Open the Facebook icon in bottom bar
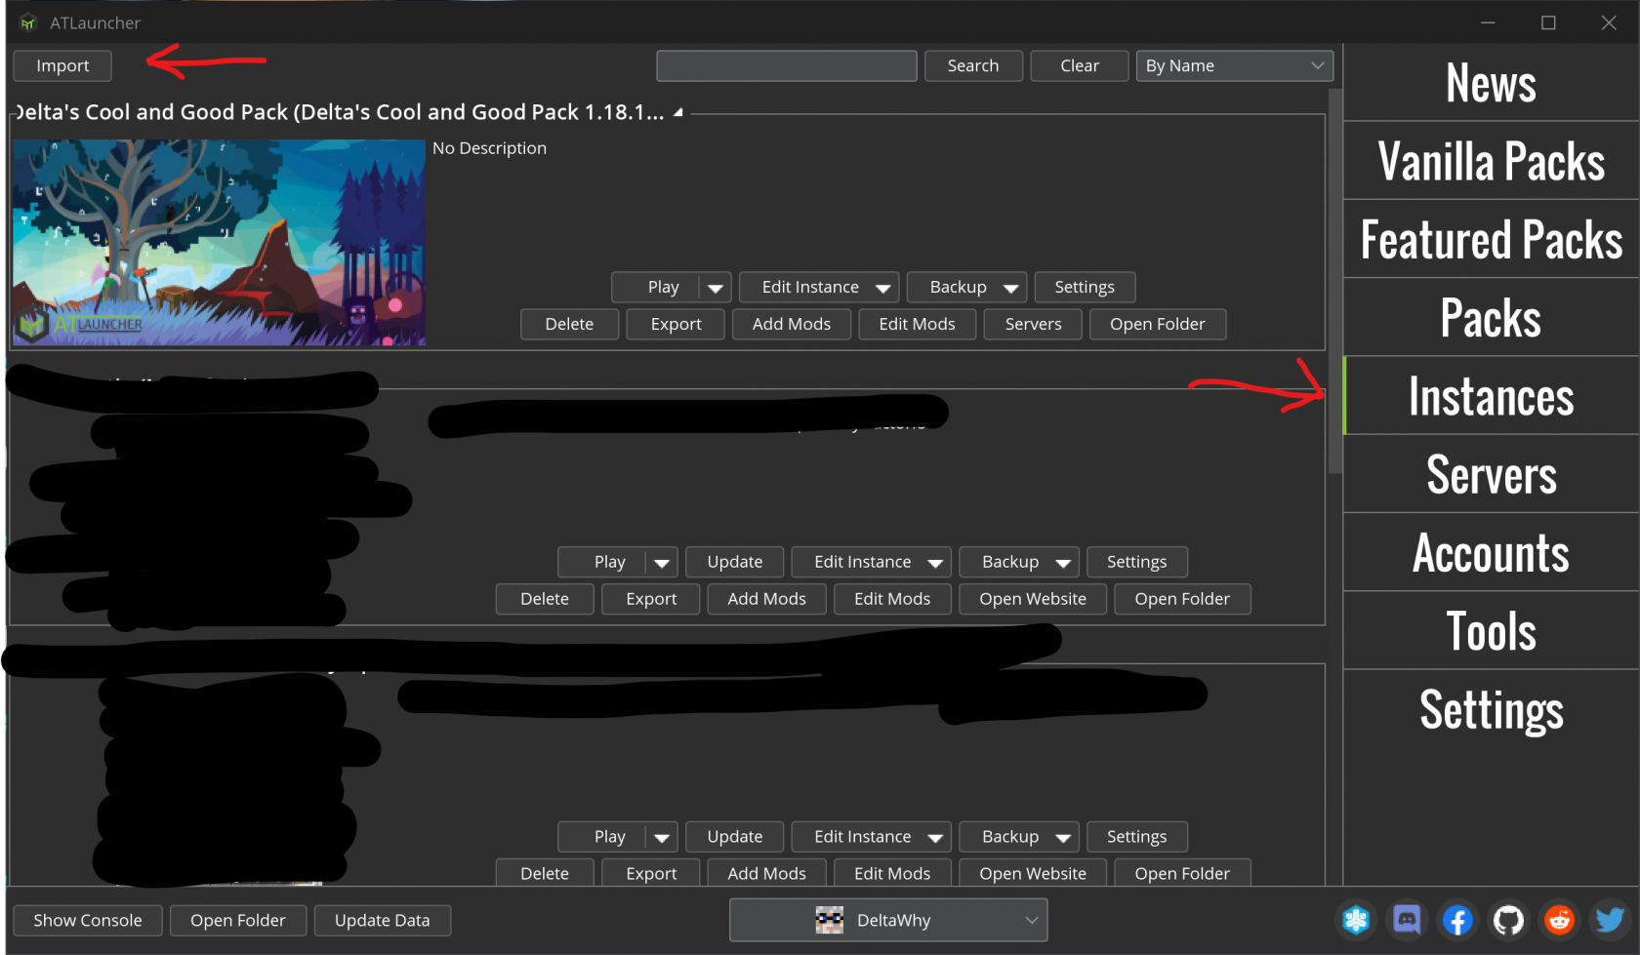 (1457, 920)
